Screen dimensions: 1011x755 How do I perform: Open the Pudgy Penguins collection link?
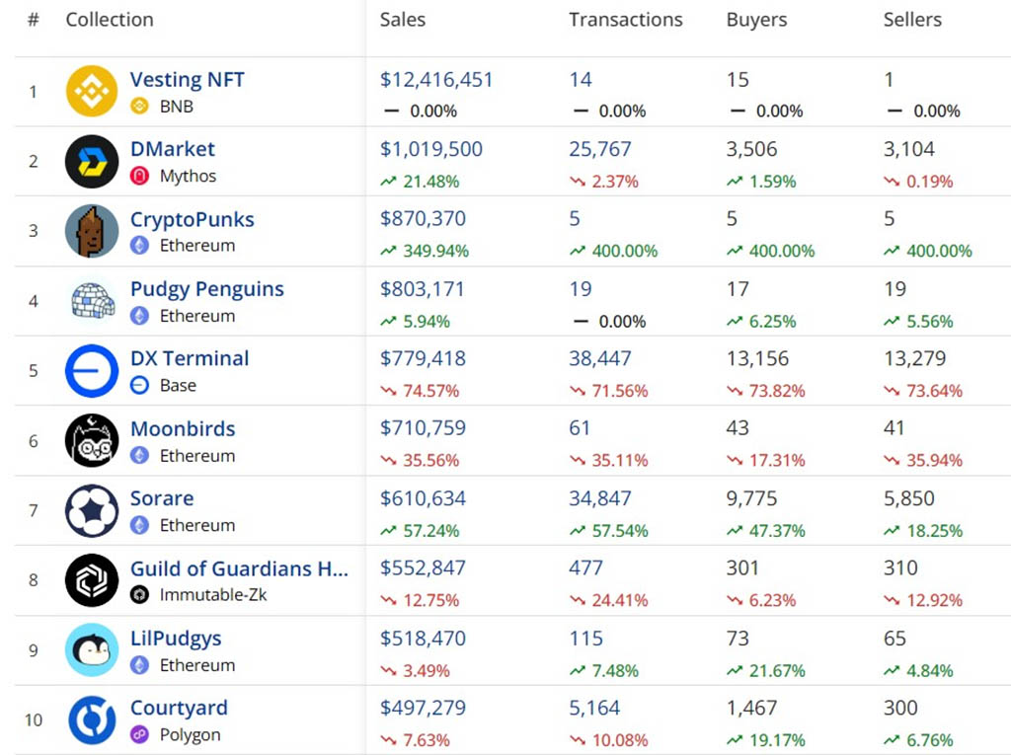tap(206, 289)
